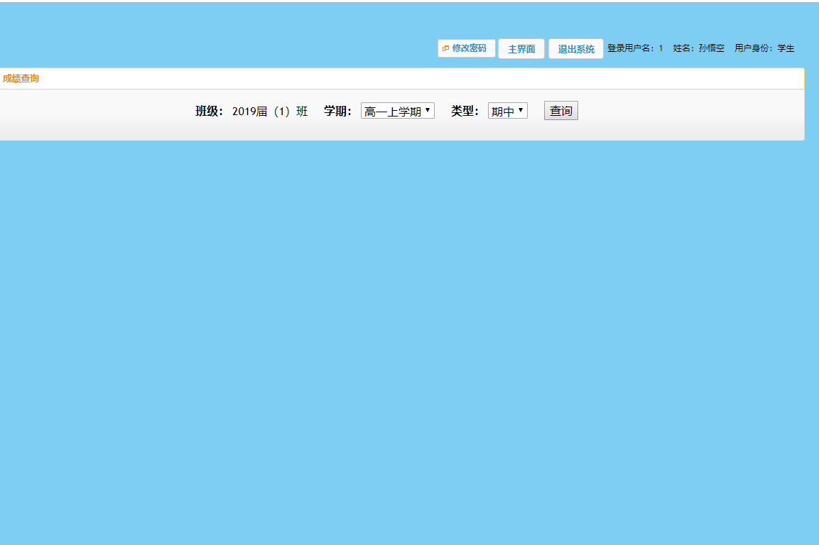This screenshot has width=819, height=545.
Task: Expand the 类型 exam type dropdown
Action: click(506, 110)
